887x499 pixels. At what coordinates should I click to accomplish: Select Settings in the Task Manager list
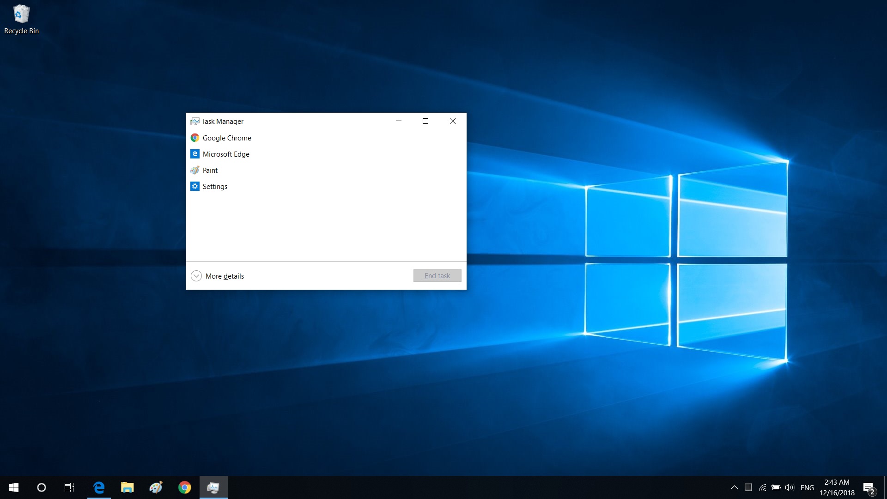(x=215, y=186)
